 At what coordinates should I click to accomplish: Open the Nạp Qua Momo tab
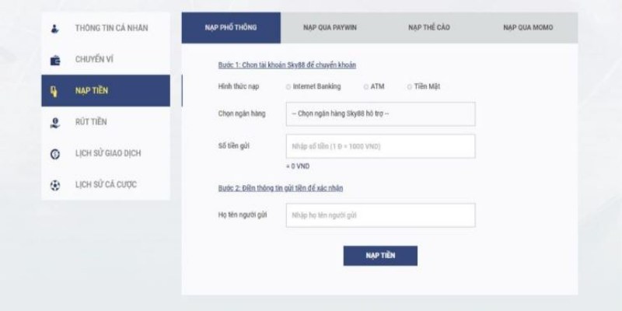(528, 28)
